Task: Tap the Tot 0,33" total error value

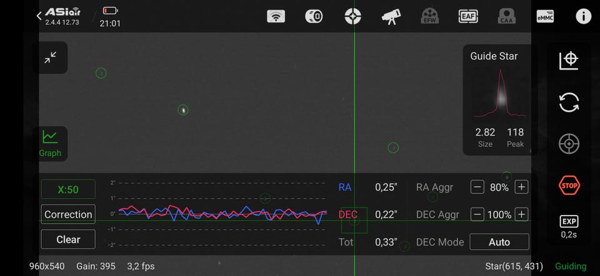Action: pos(386,242)
